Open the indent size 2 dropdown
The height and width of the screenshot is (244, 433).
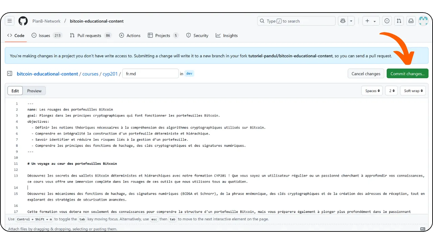pos(391,91)
